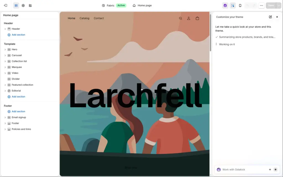The height and width of the screenshot is (177, 283).
Task: Select the Featured collection row
Action: [x=30, y=85]
